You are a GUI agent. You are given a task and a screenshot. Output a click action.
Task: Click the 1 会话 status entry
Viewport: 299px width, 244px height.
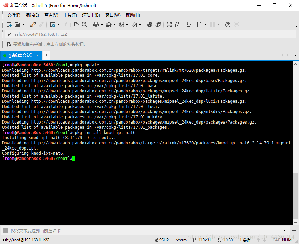coord(245,240)
